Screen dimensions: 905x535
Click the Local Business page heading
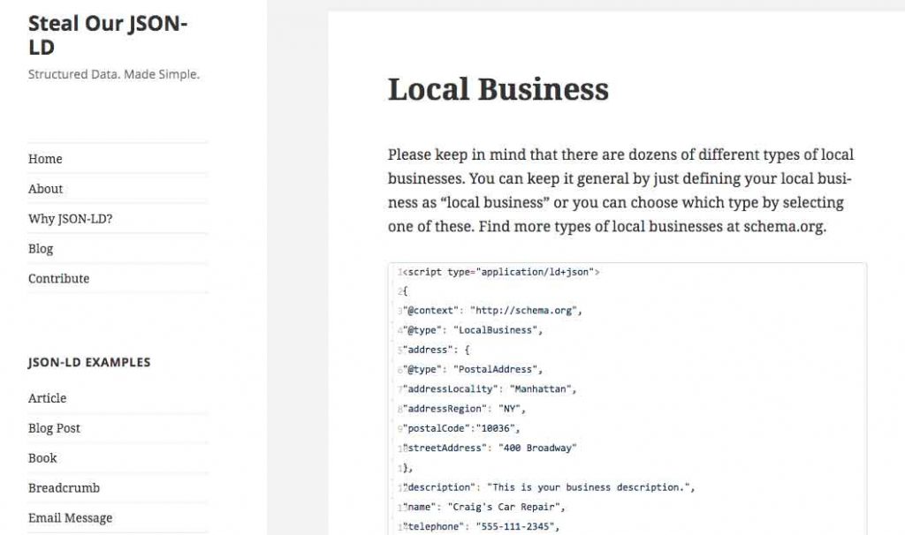(x=498, y=89)
